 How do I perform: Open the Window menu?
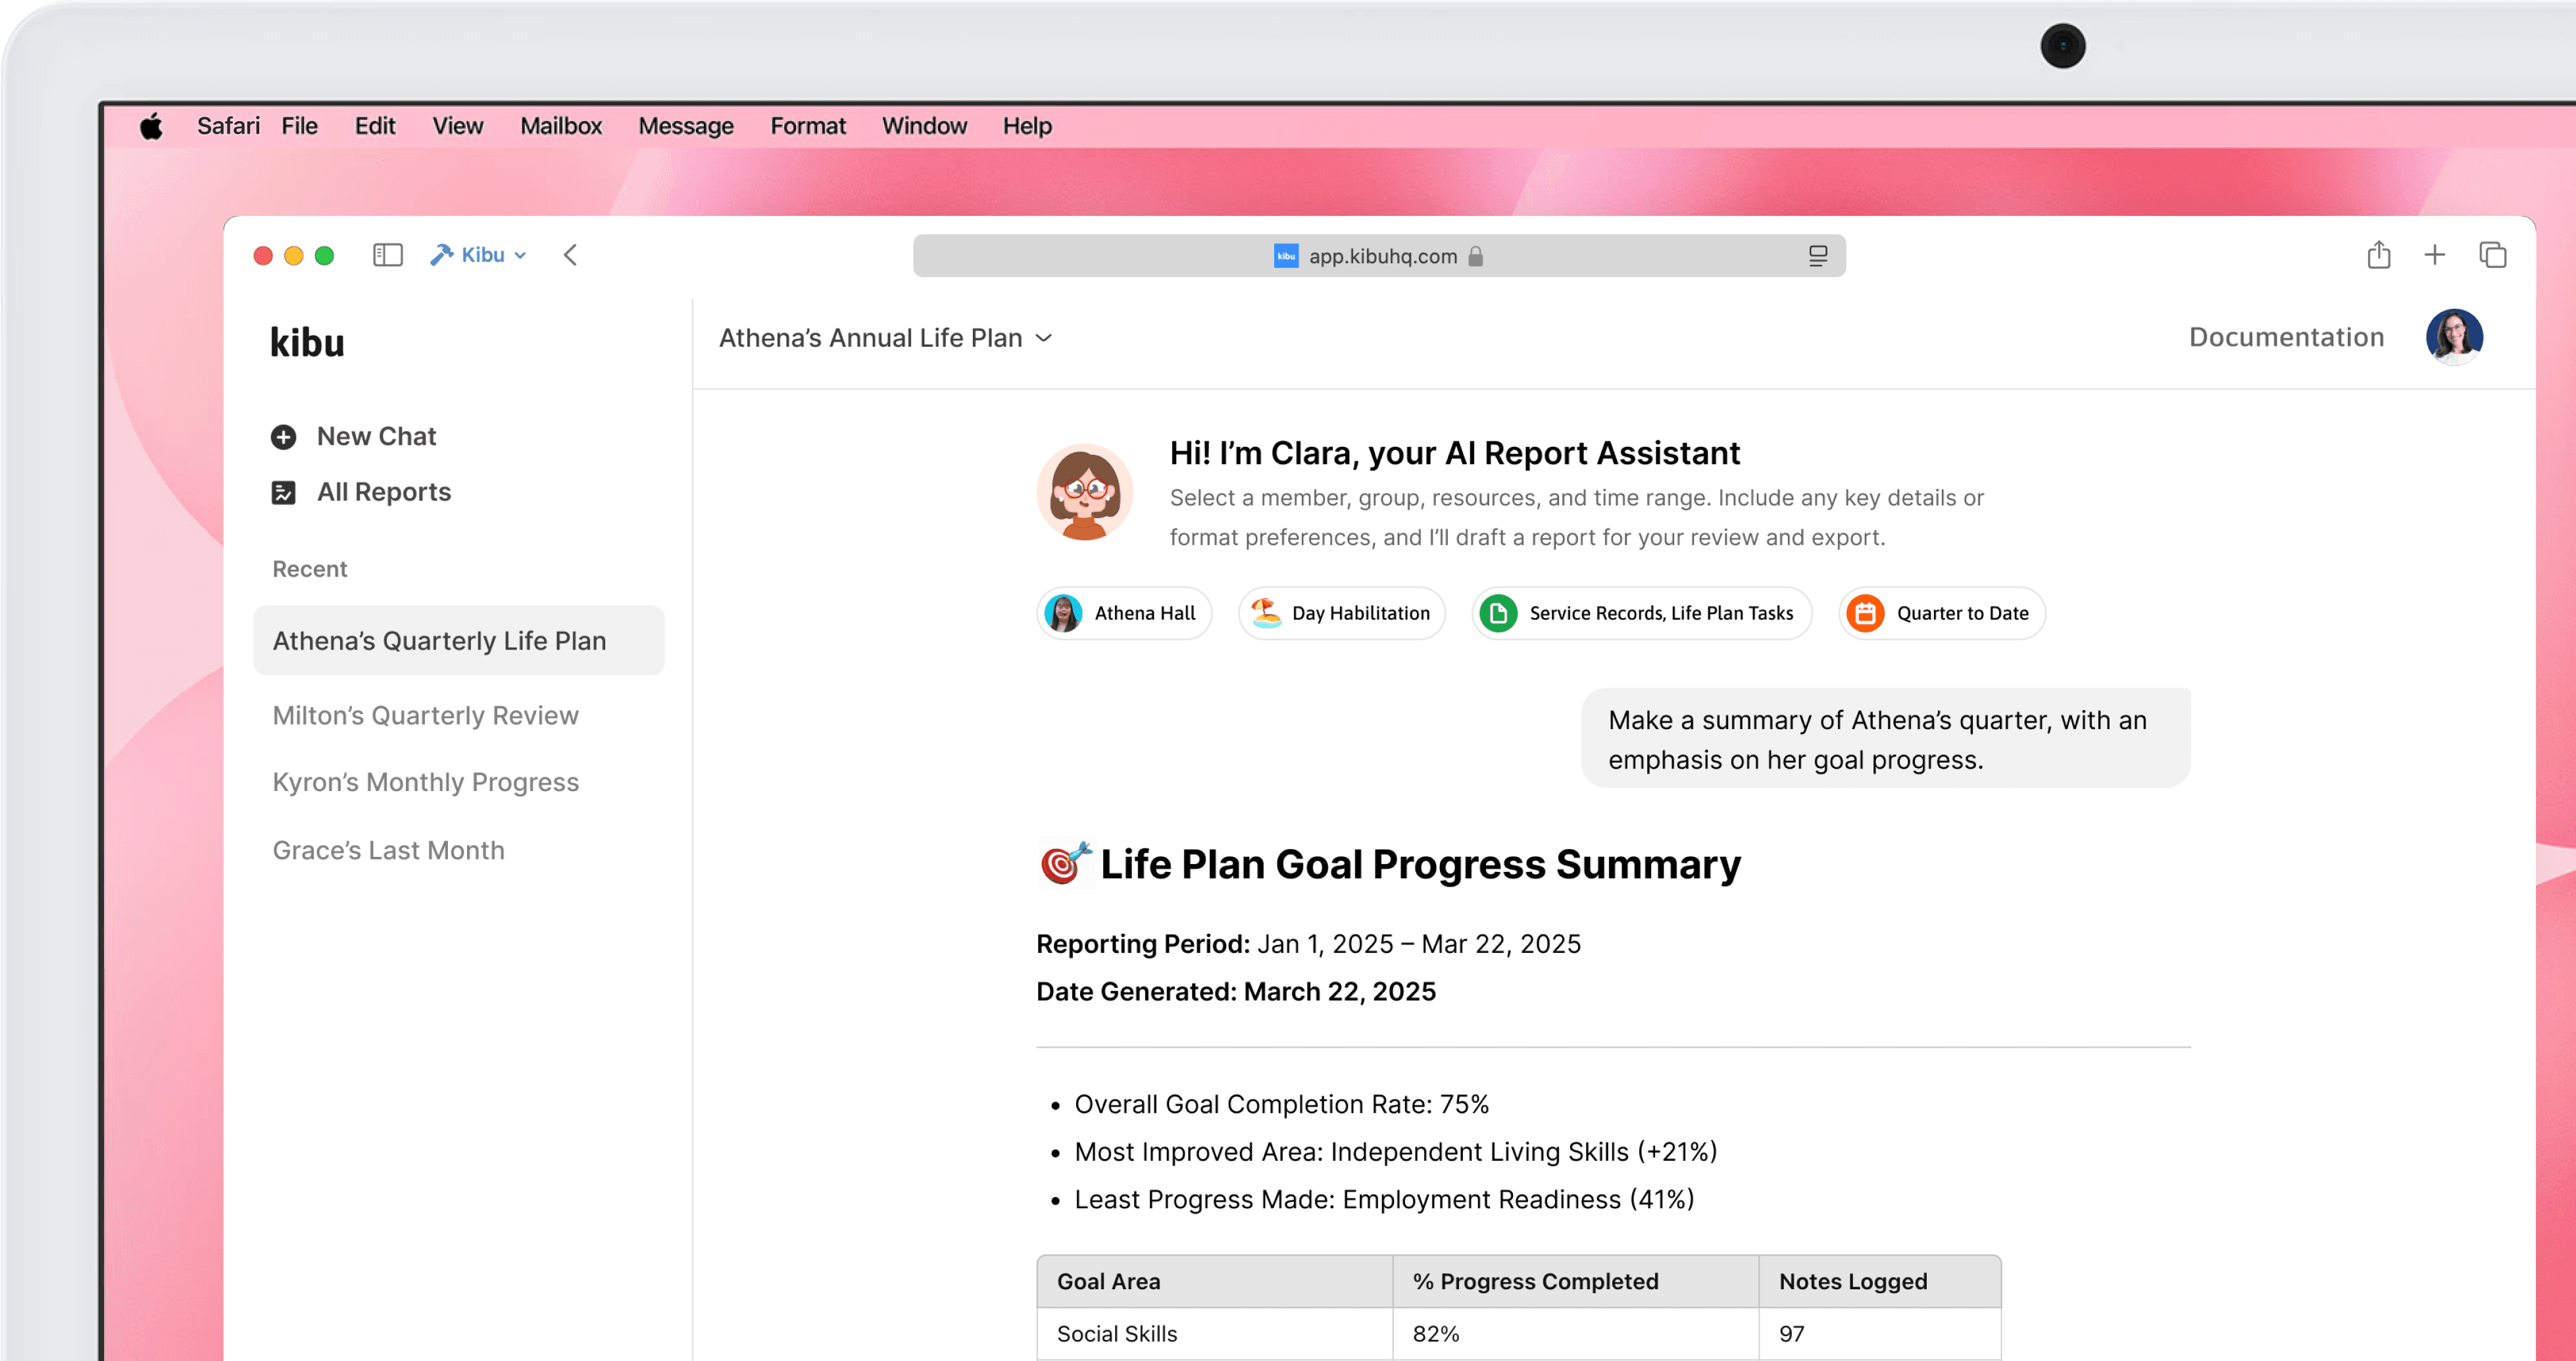[924, 126]
